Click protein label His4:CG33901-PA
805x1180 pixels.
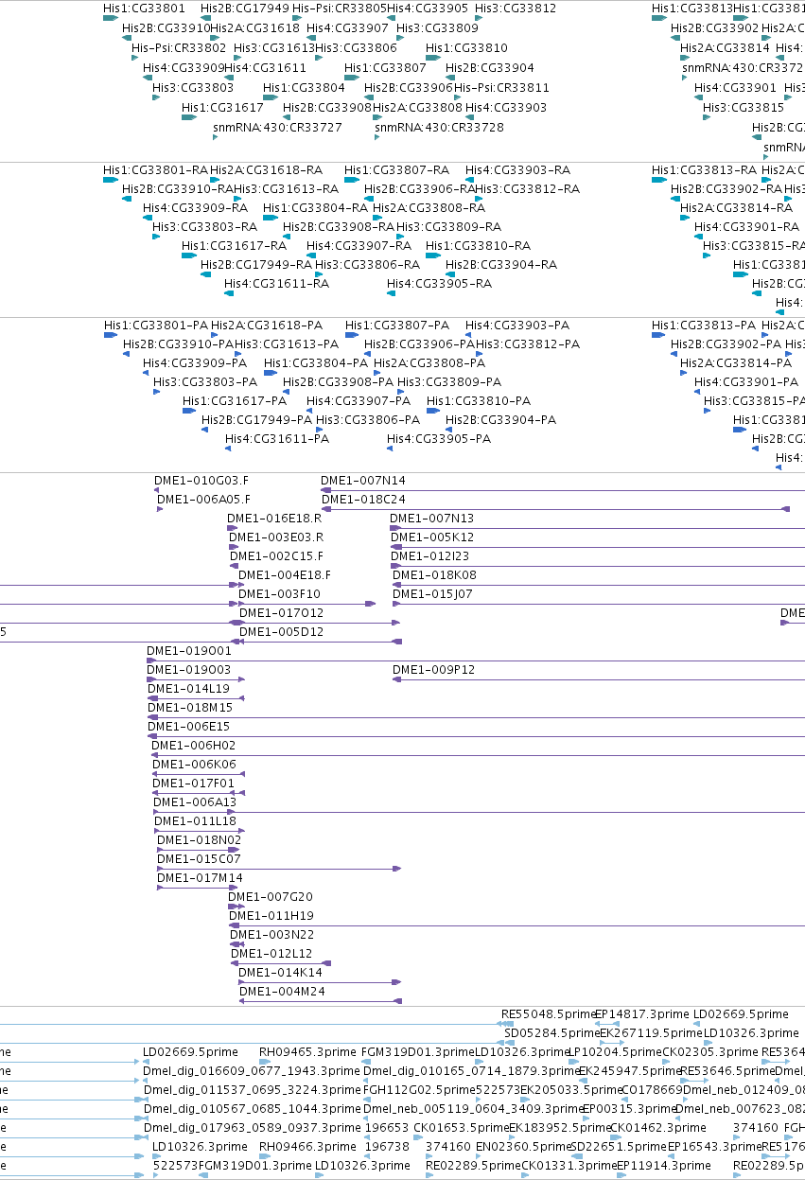coord(746,382)
